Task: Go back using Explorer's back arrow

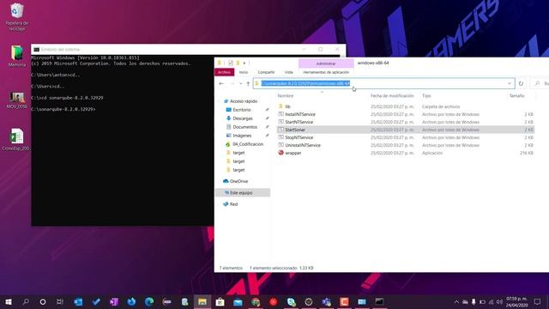Action: coord(221,83)
